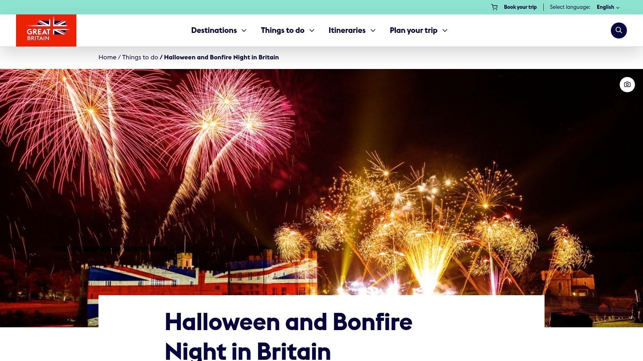Click the Book your trip link
This screenshot has height=361, width=643.
[x=520, y=7]
